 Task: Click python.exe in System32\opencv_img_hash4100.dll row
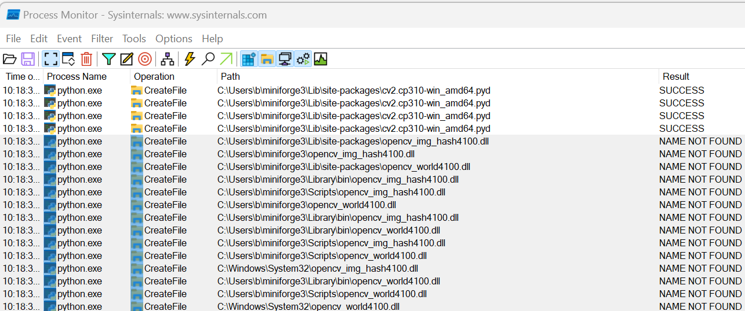pyautogui.click(x=79, y=268)
